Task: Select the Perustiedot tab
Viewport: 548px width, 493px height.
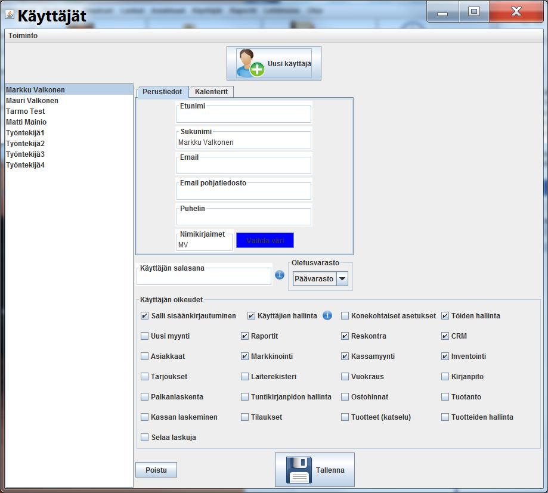Action: [x=162, y=92]
